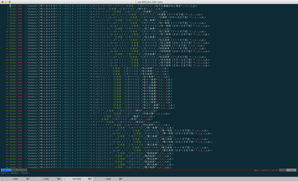Click "アサヒガオカ" on line 2
The image size is (298, 181).
pos(97,9)
